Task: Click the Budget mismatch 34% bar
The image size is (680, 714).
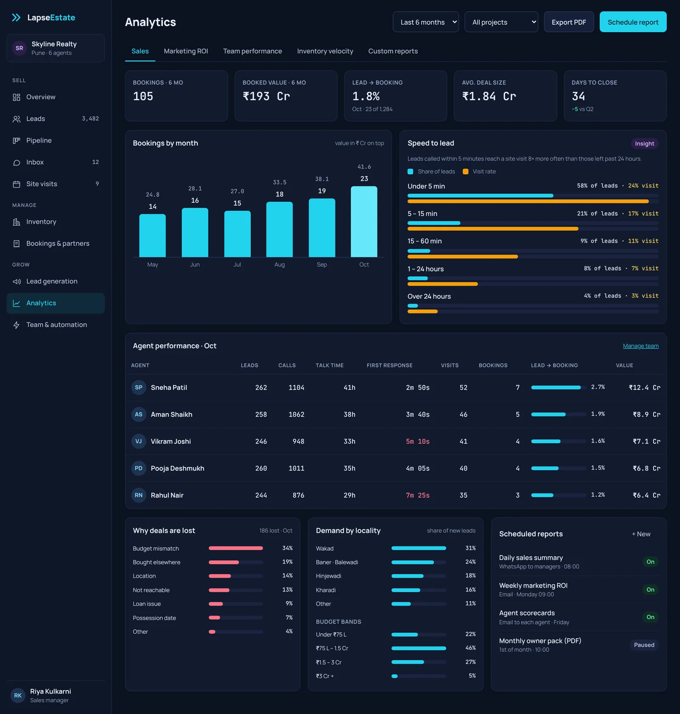Action: (235, 548)
